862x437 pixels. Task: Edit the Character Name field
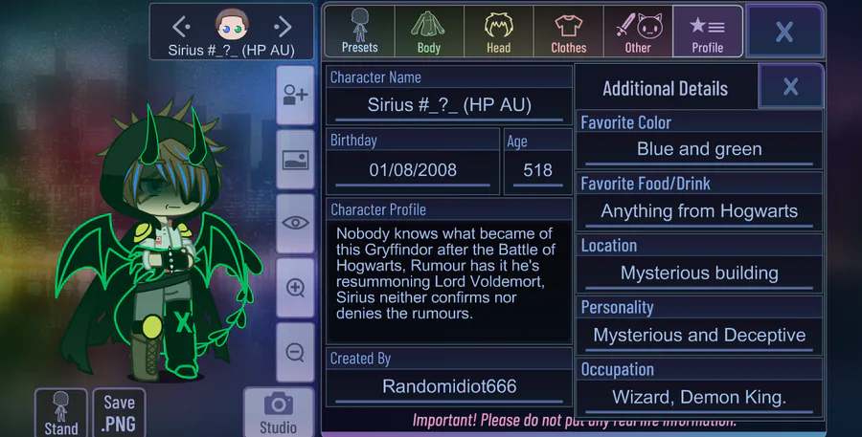coord(449,105)
